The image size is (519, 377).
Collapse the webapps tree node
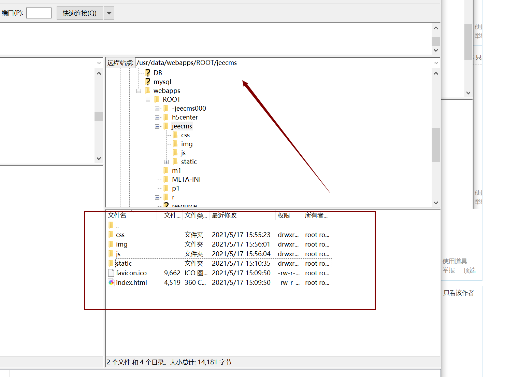(x=139, y=91)
